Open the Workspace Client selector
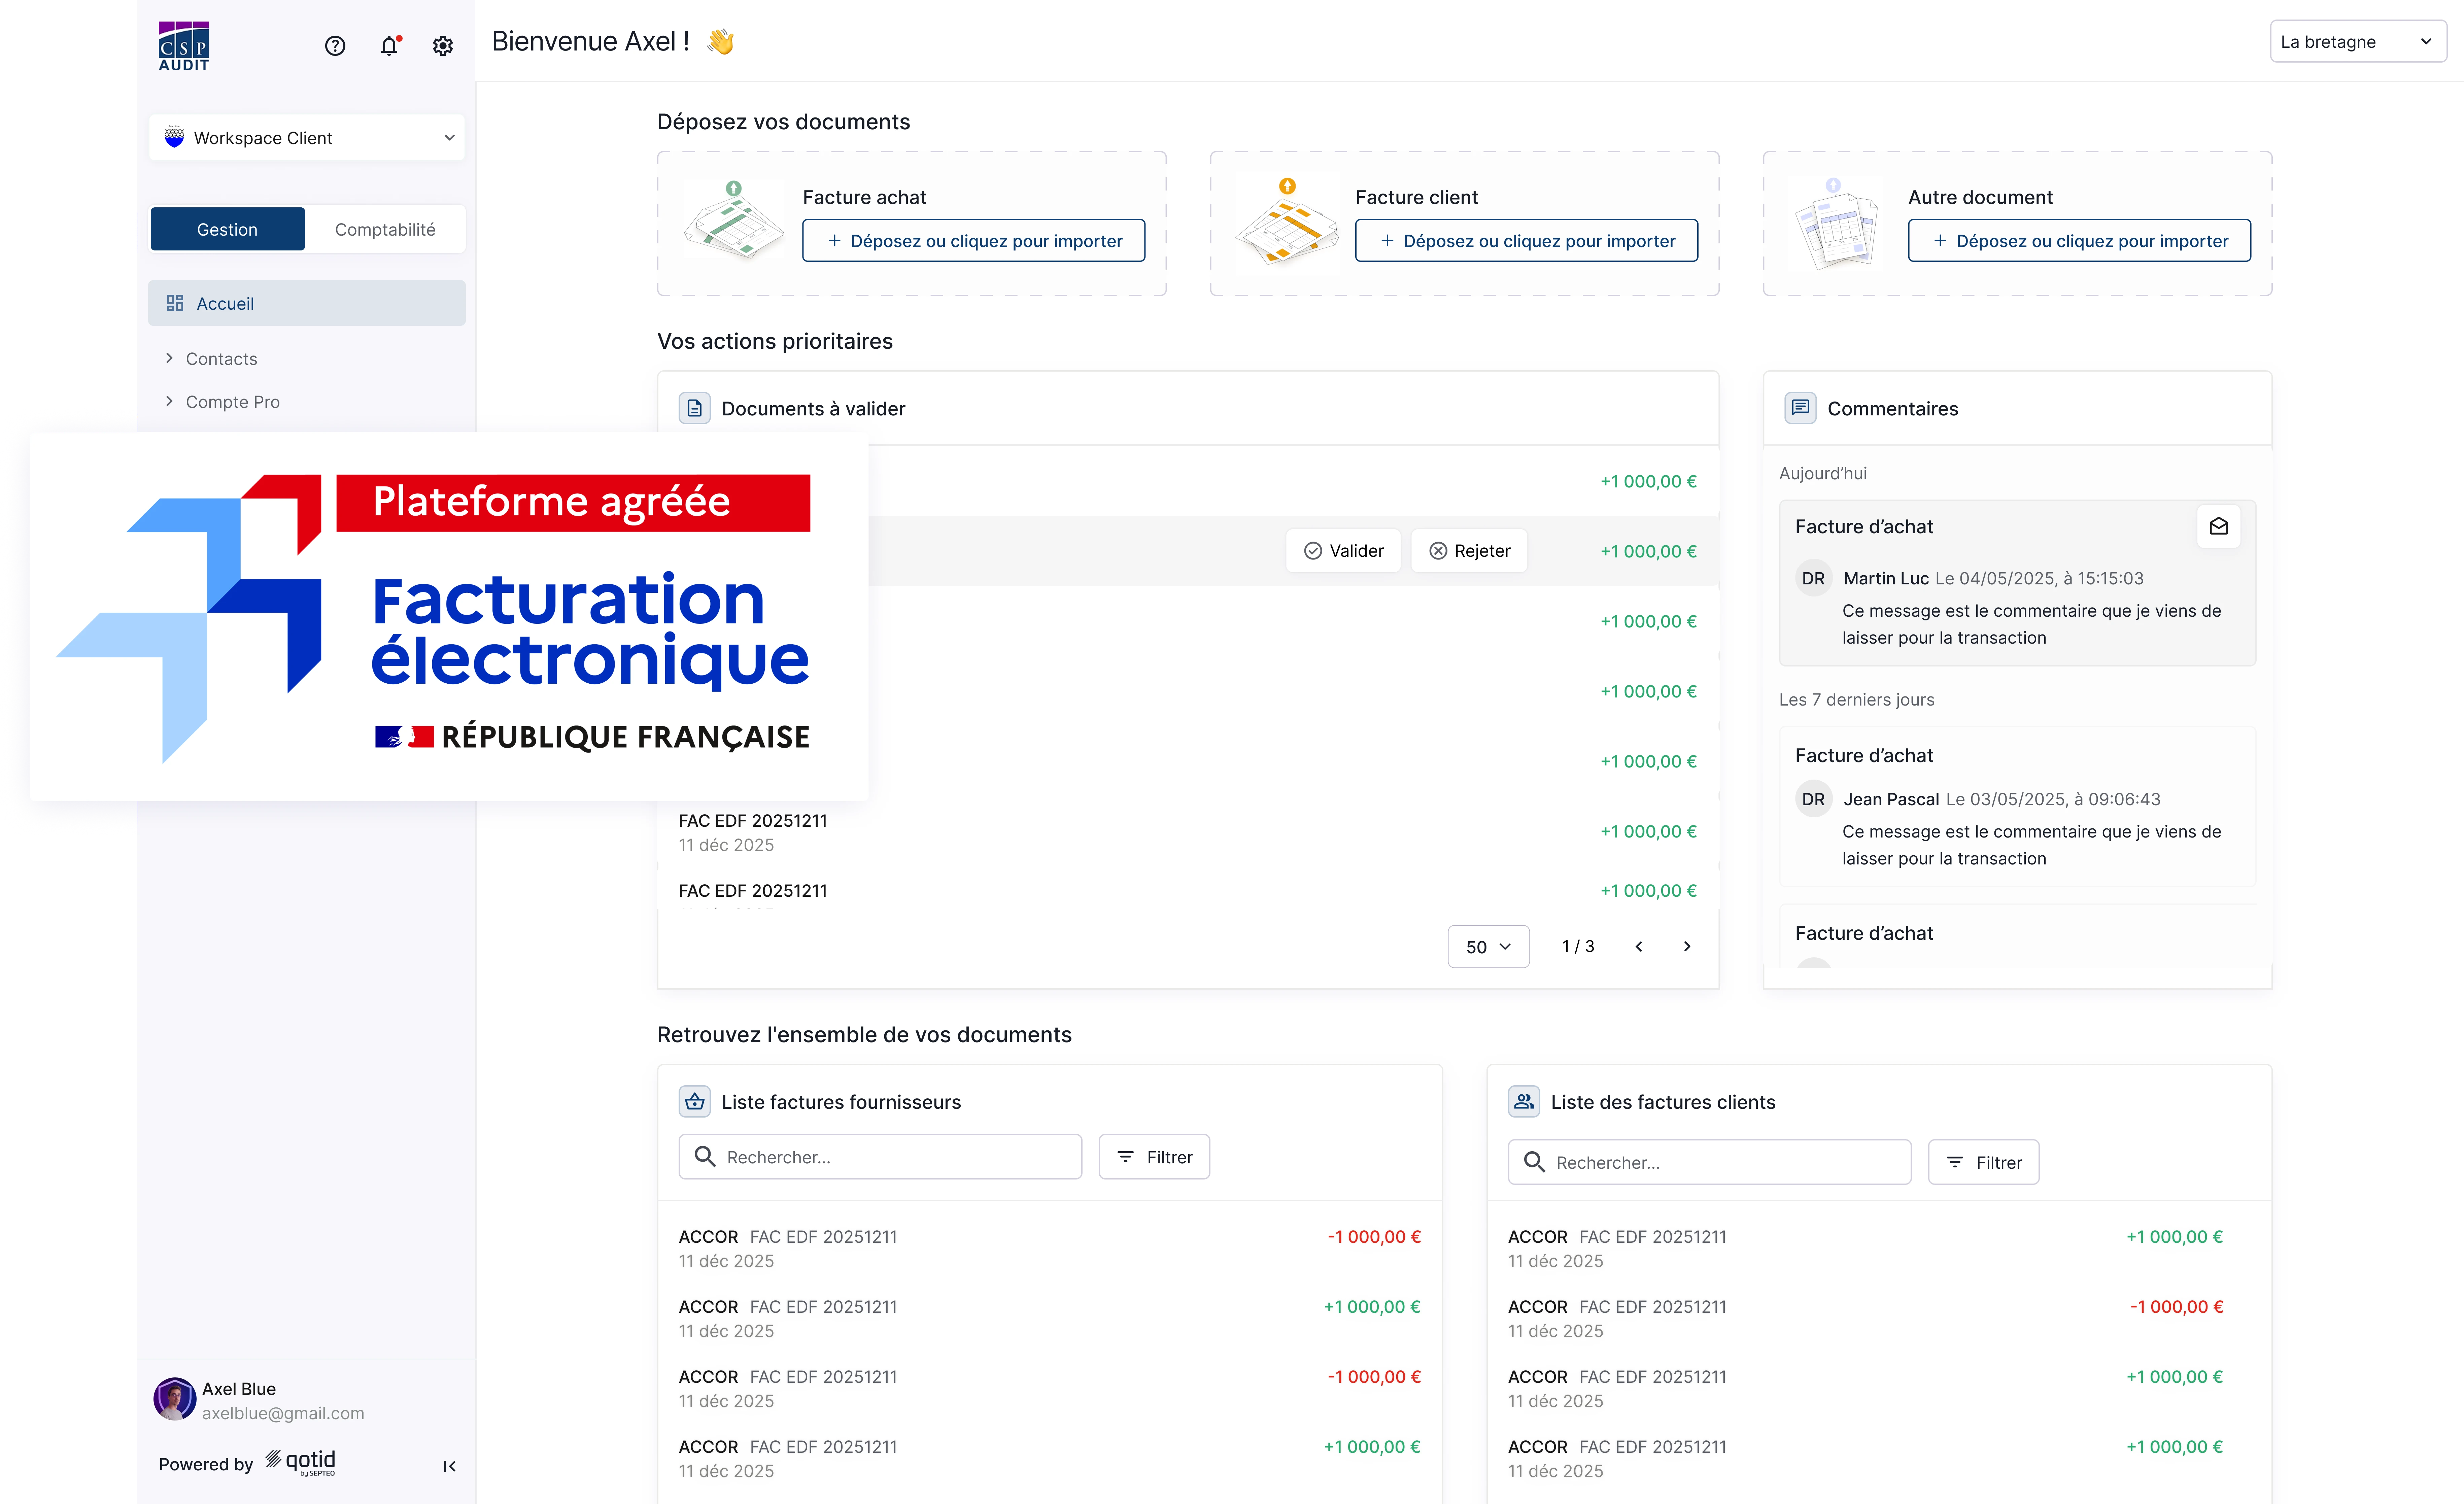 click(x=307, y=138)
